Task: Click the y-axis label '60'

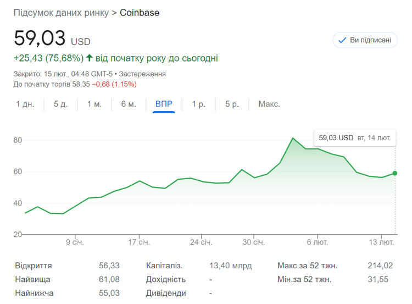Action: [18, 172]
